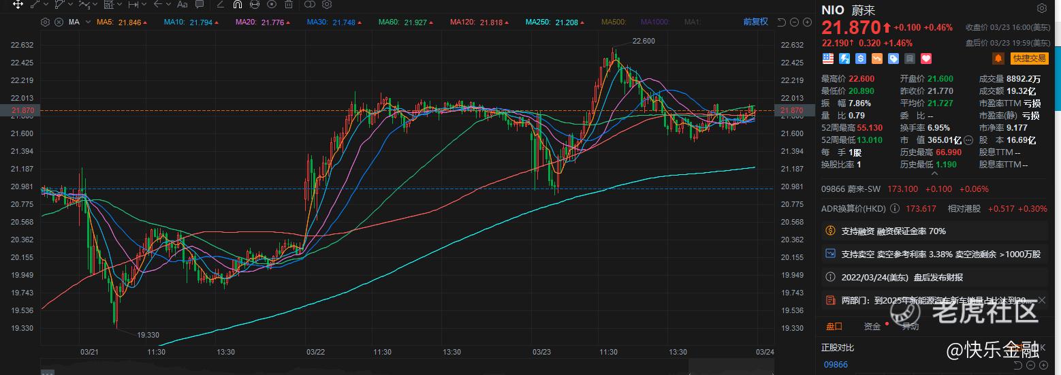Open the 前复权 adjustment mode selector

755,22
